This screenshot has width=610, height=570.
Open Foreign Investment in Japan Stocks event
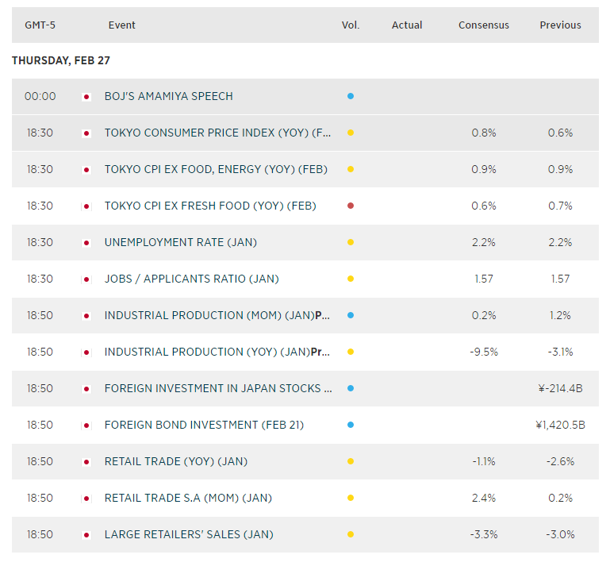(218, 388)
